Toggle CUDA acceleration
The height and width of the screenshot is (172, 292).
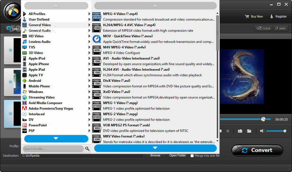pos(264,28)
